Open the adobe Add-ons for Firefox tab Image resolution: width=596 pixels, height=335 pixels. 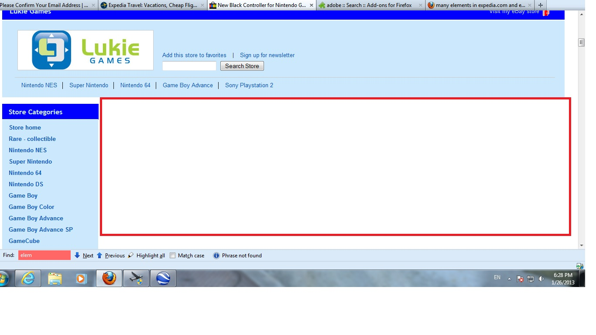click(x=370, y=5)
